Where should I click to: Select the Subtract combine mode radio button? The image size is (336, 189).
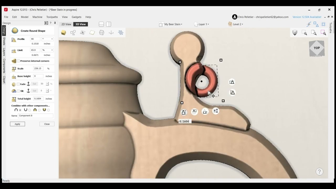point(29,110)
